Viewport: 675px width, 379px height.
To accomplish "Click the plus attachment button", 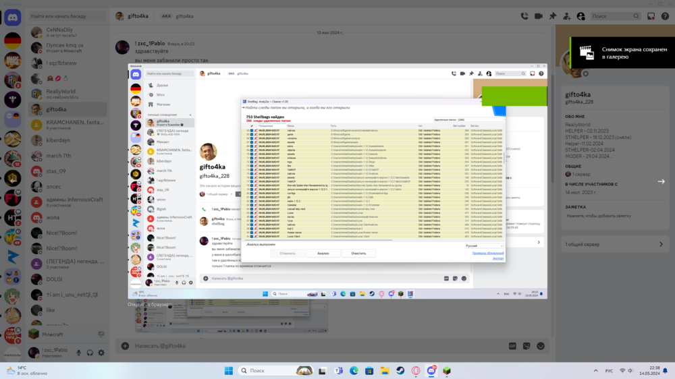I will 125,346.
